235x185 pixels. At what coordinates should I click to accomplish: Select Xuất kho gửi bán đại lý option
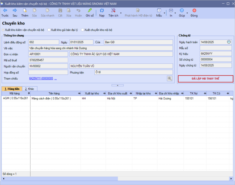(x=49, y=30)
